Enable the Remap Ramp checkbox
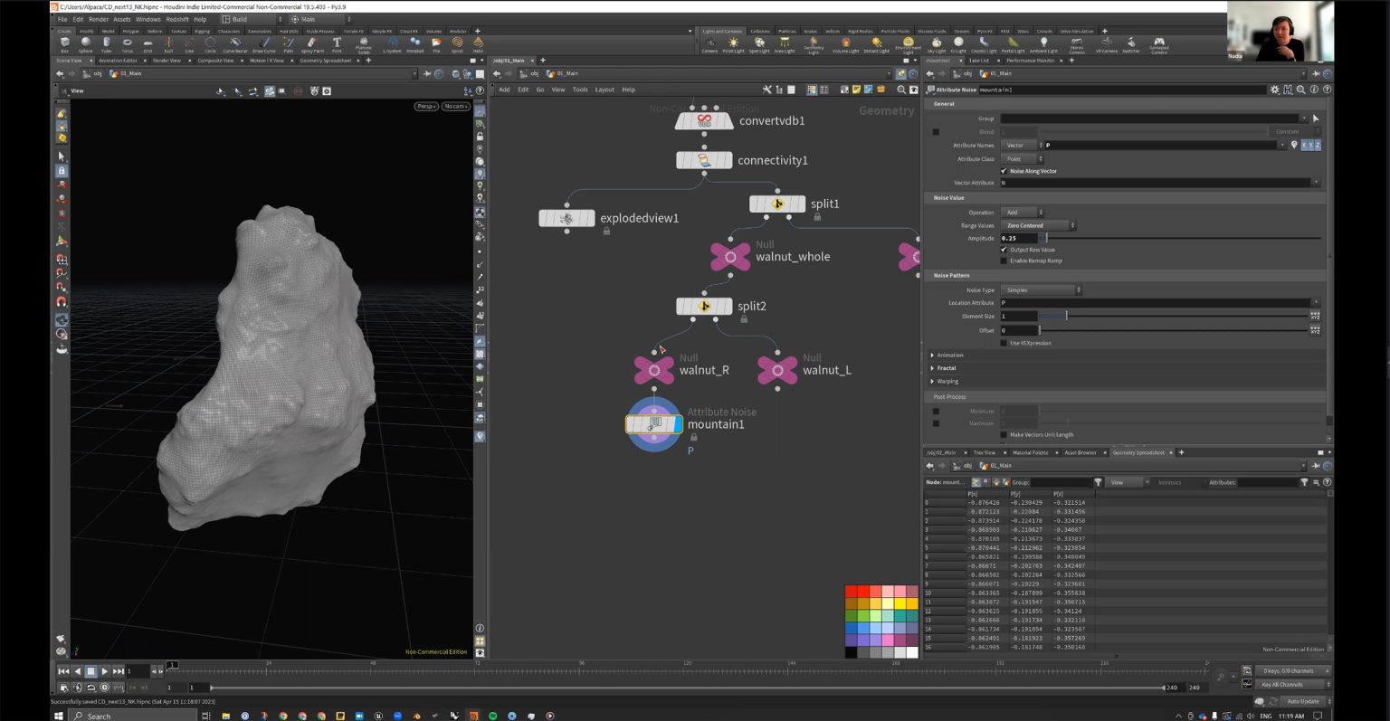This screenshot has width=1390, height=721. pyautogui.click(x=1003, y=261)
